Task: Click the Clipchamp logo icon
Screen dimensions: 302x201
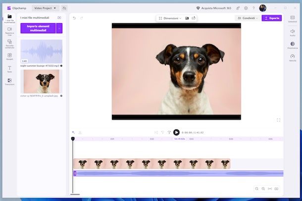Action: point(9,8)
